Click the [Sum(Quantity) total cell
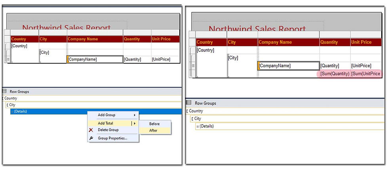The width and height of the screenshot is (388, 169). click(x=335, y=74)
